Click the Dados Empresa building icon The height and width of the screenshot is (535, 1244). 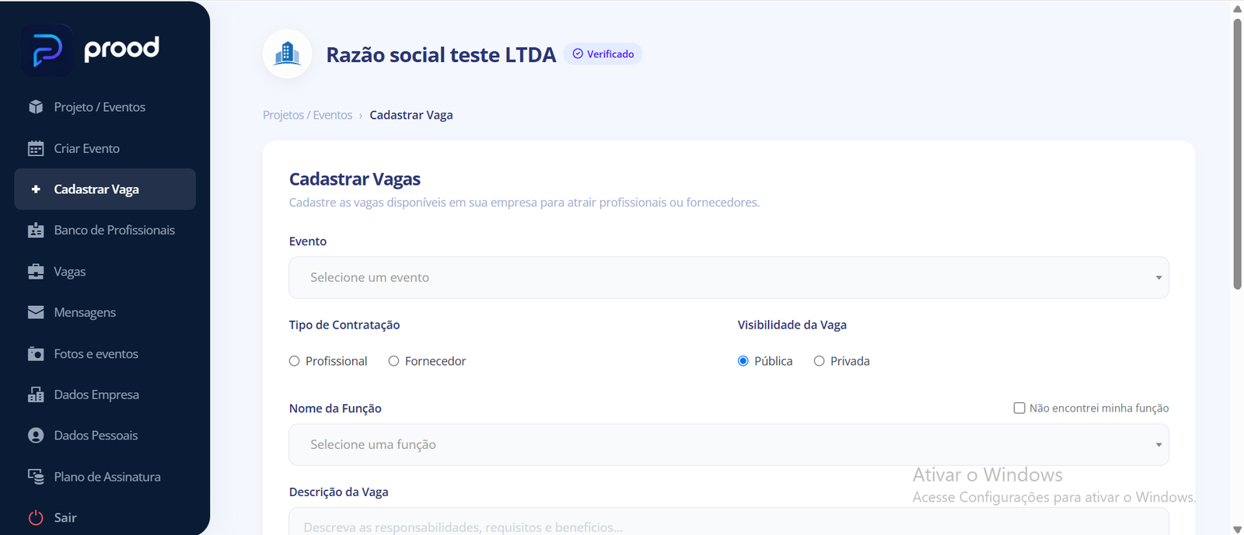(36, 394)
